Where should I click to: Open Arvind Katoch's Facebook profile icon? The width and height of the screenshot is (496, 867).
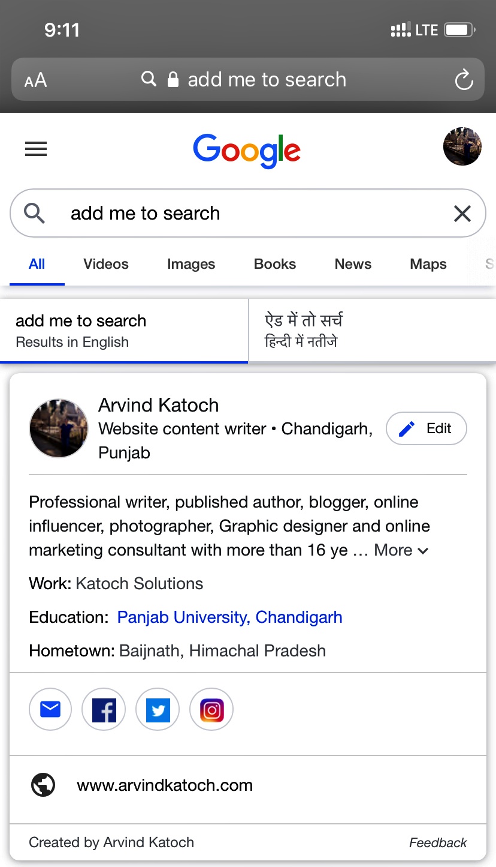pyautogui.click(x=104, y=709)
